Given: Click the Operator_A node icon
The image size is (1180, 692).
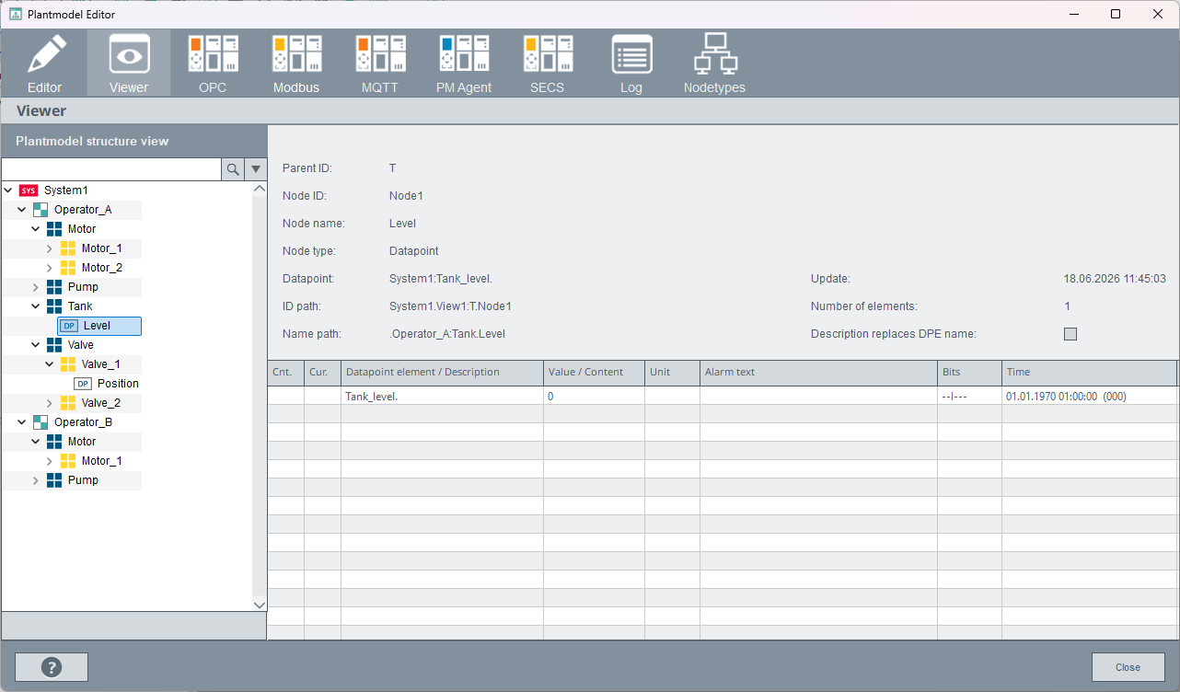Looking at the screenshot, I should pos(40,210).
